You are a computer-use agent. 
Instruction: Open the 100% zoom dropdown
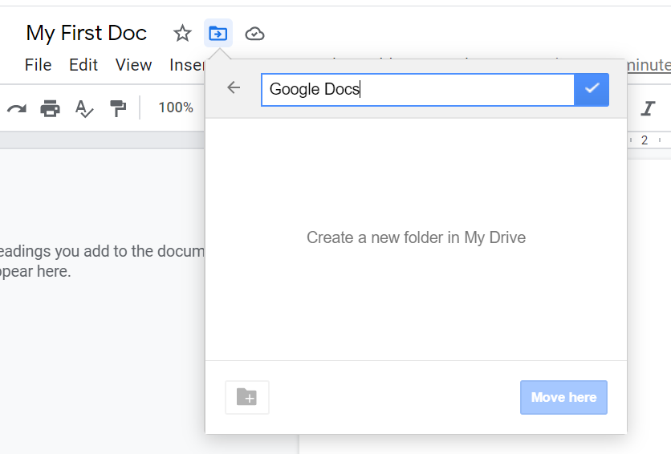click(x=176, y=107)
